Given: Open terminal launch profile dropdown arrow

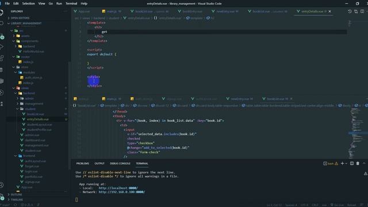Looking at the screenshot, I should (346, 163).
